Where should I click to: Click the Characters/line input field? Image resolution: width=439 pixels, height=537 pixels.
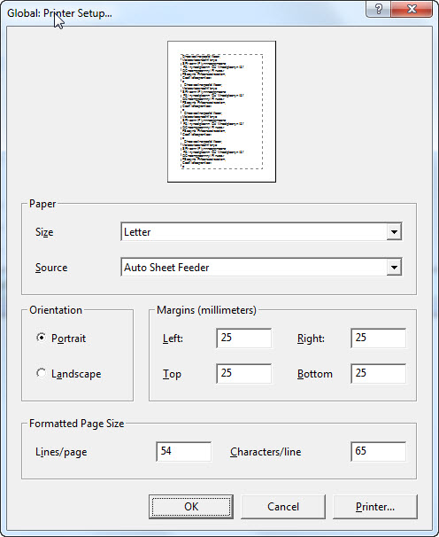pos(379,451)
